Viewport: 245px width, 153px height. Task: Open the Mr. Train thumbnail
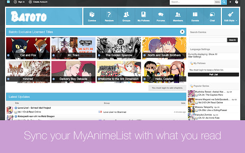73,48
